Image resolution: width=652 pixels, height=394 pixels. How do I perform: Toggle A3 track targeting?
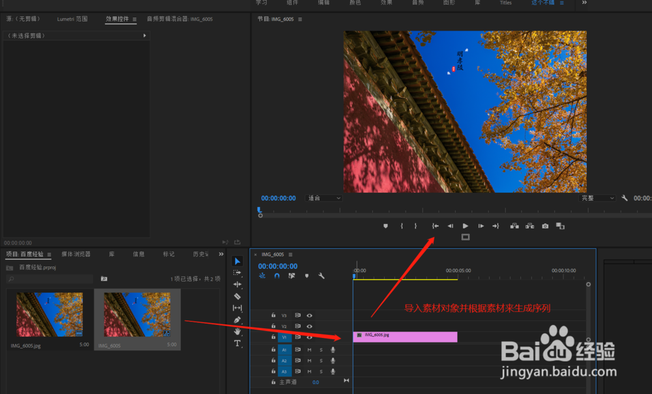(x=284, y=372)
